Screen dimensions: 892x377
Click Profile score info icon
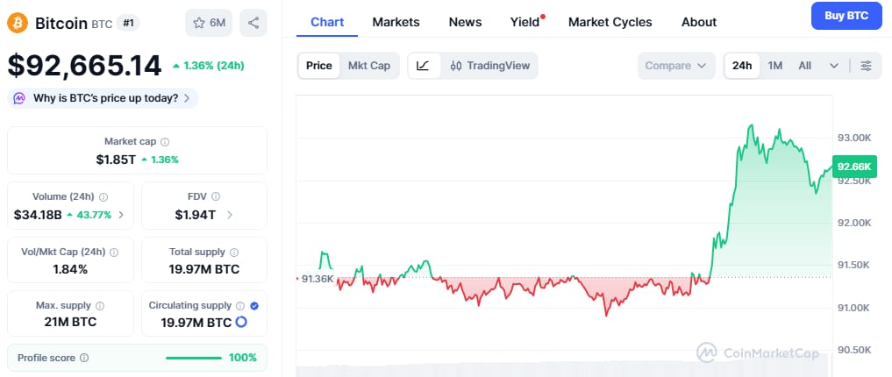[x=83, y=358]
